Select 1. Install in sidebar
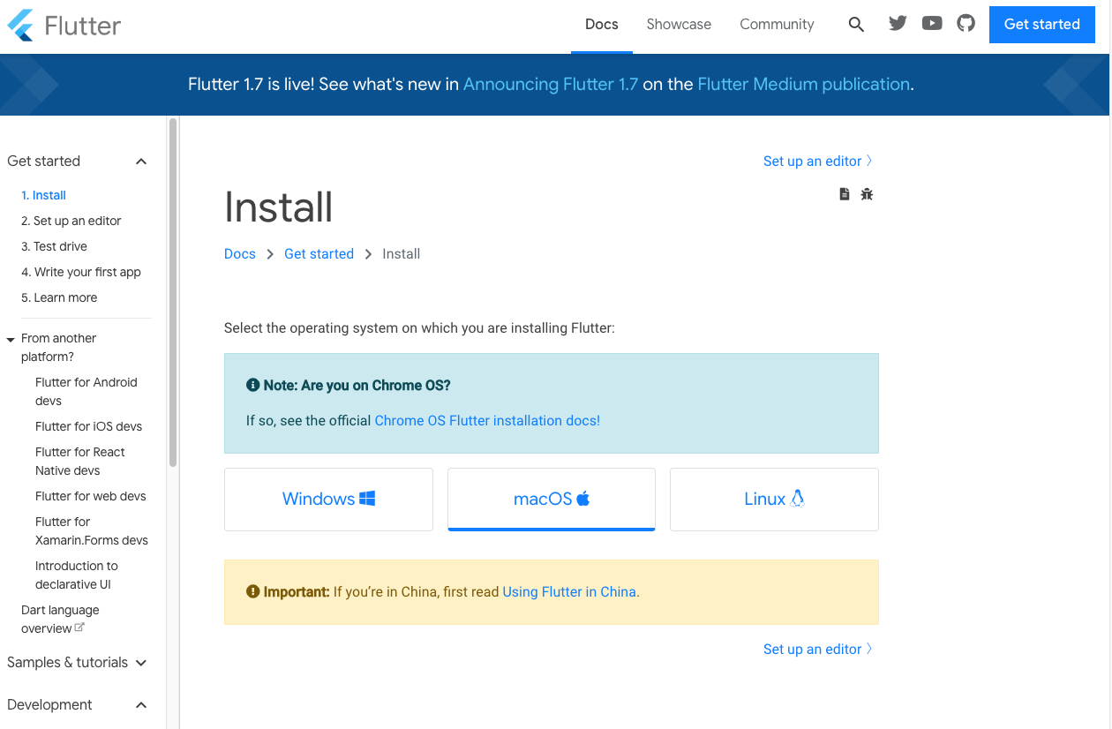The width and height of the screenshot is (1112, 729). pos(44,196)
